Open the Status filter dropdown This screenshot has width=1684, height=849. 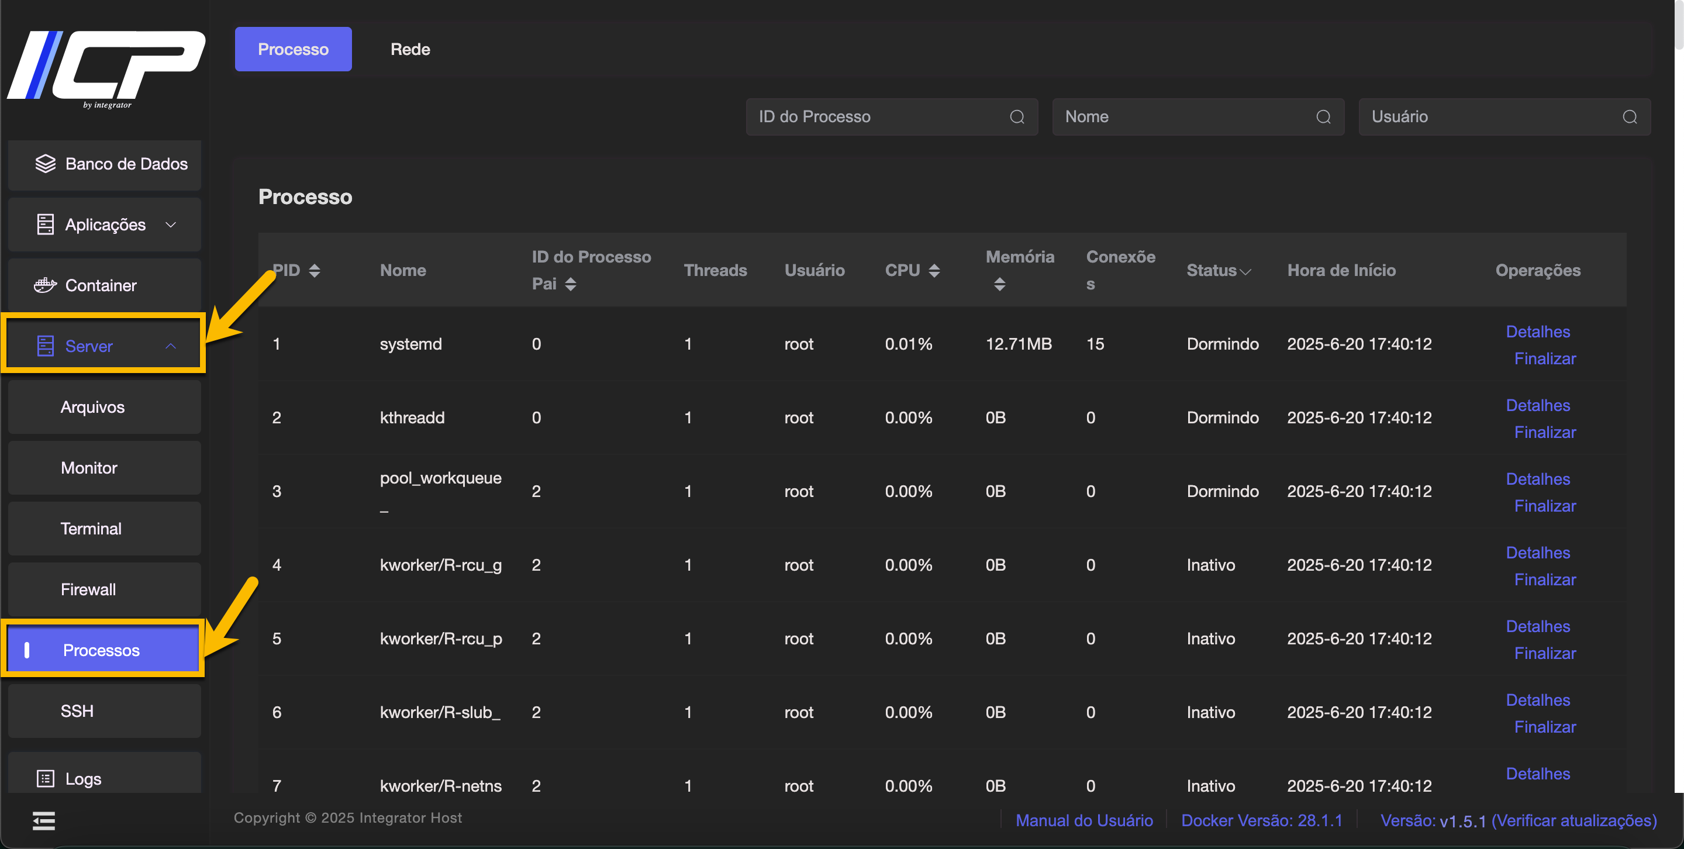pyautogui.click(x=1245, y=271)
